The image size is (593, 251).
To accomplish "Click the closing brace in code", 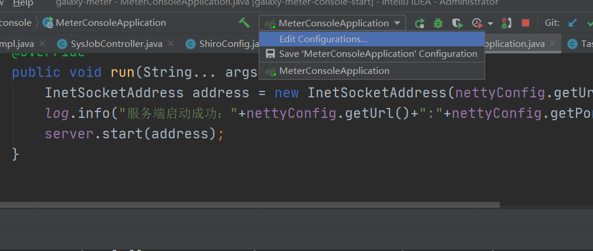I will [15, 154].
